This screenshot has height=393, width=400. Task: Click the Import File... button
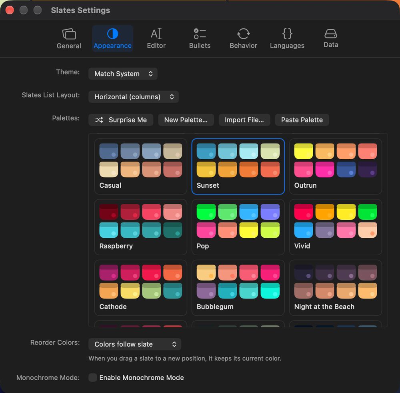[x=244, y=120]
